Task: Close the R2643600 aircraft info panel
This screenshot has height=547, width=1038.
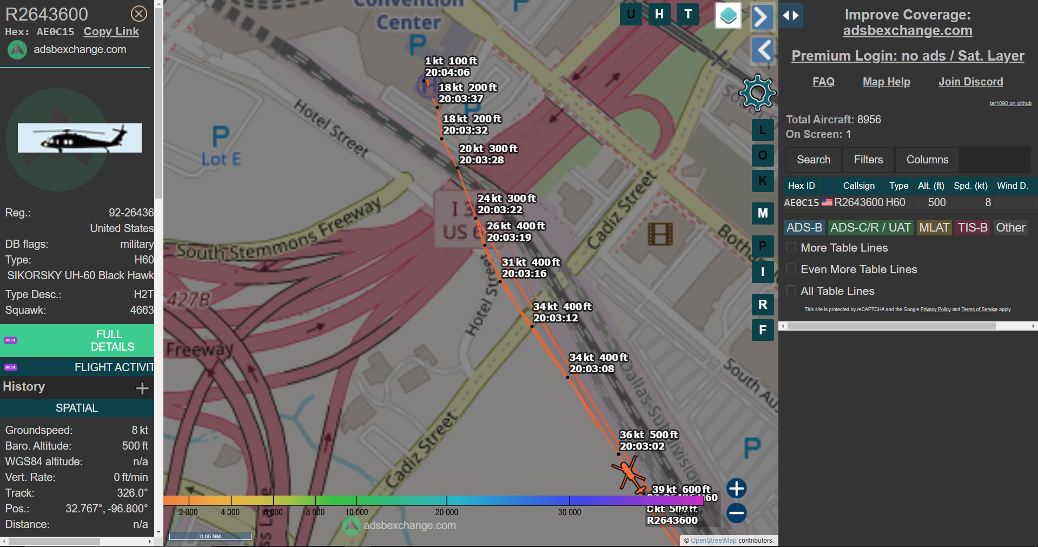Action: pyautogui.click(x=139, y=14)
